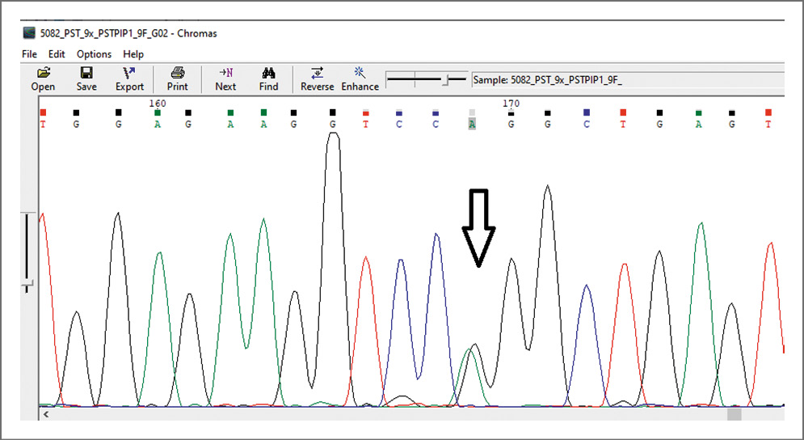Print the trace with the Print icon
This screenshot has width=804, height=440.
[177, 78]
